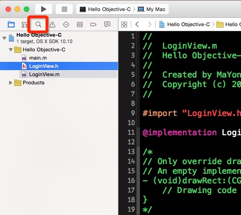The image size is (241, 215).
Task: Run the project with the Play button
Action: point(43,9)
